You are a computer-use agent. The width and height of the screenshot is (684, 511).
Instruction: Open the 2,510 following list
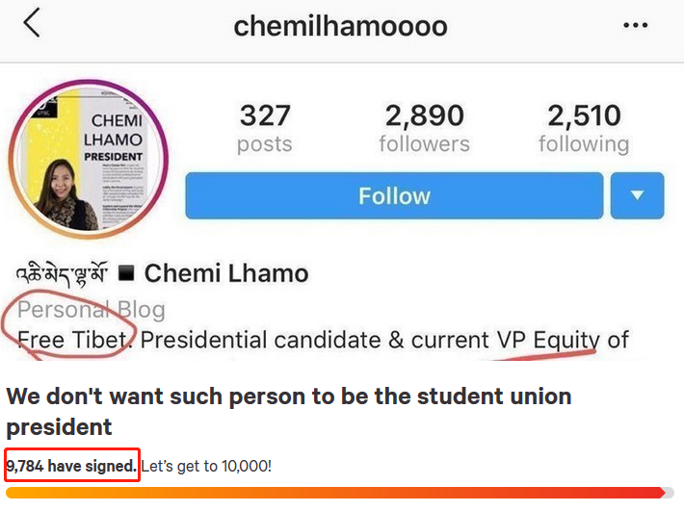pyautogui.click(x=584, y=129)
